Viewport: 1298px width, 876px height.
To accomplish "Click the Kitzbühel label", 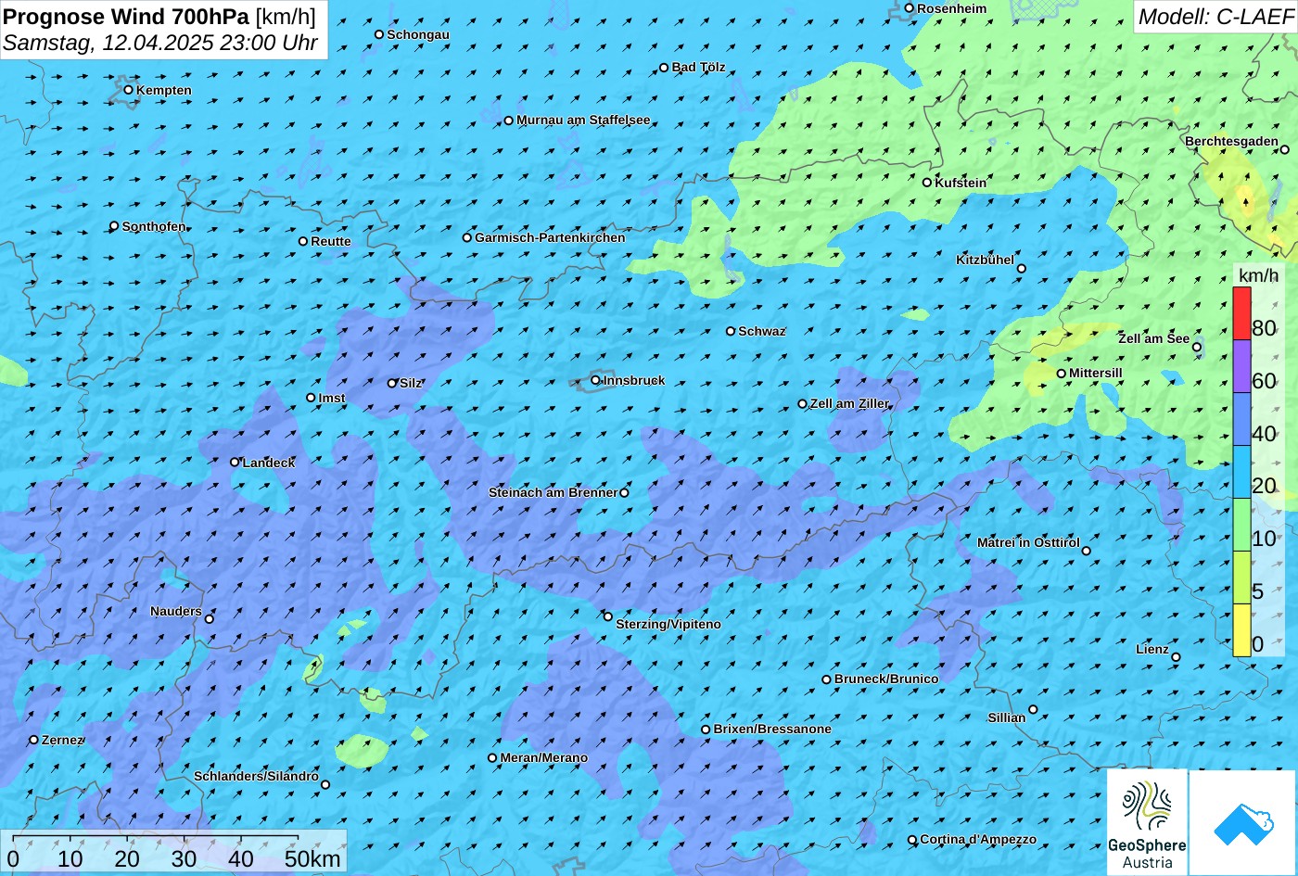I will tap(985, 260).
